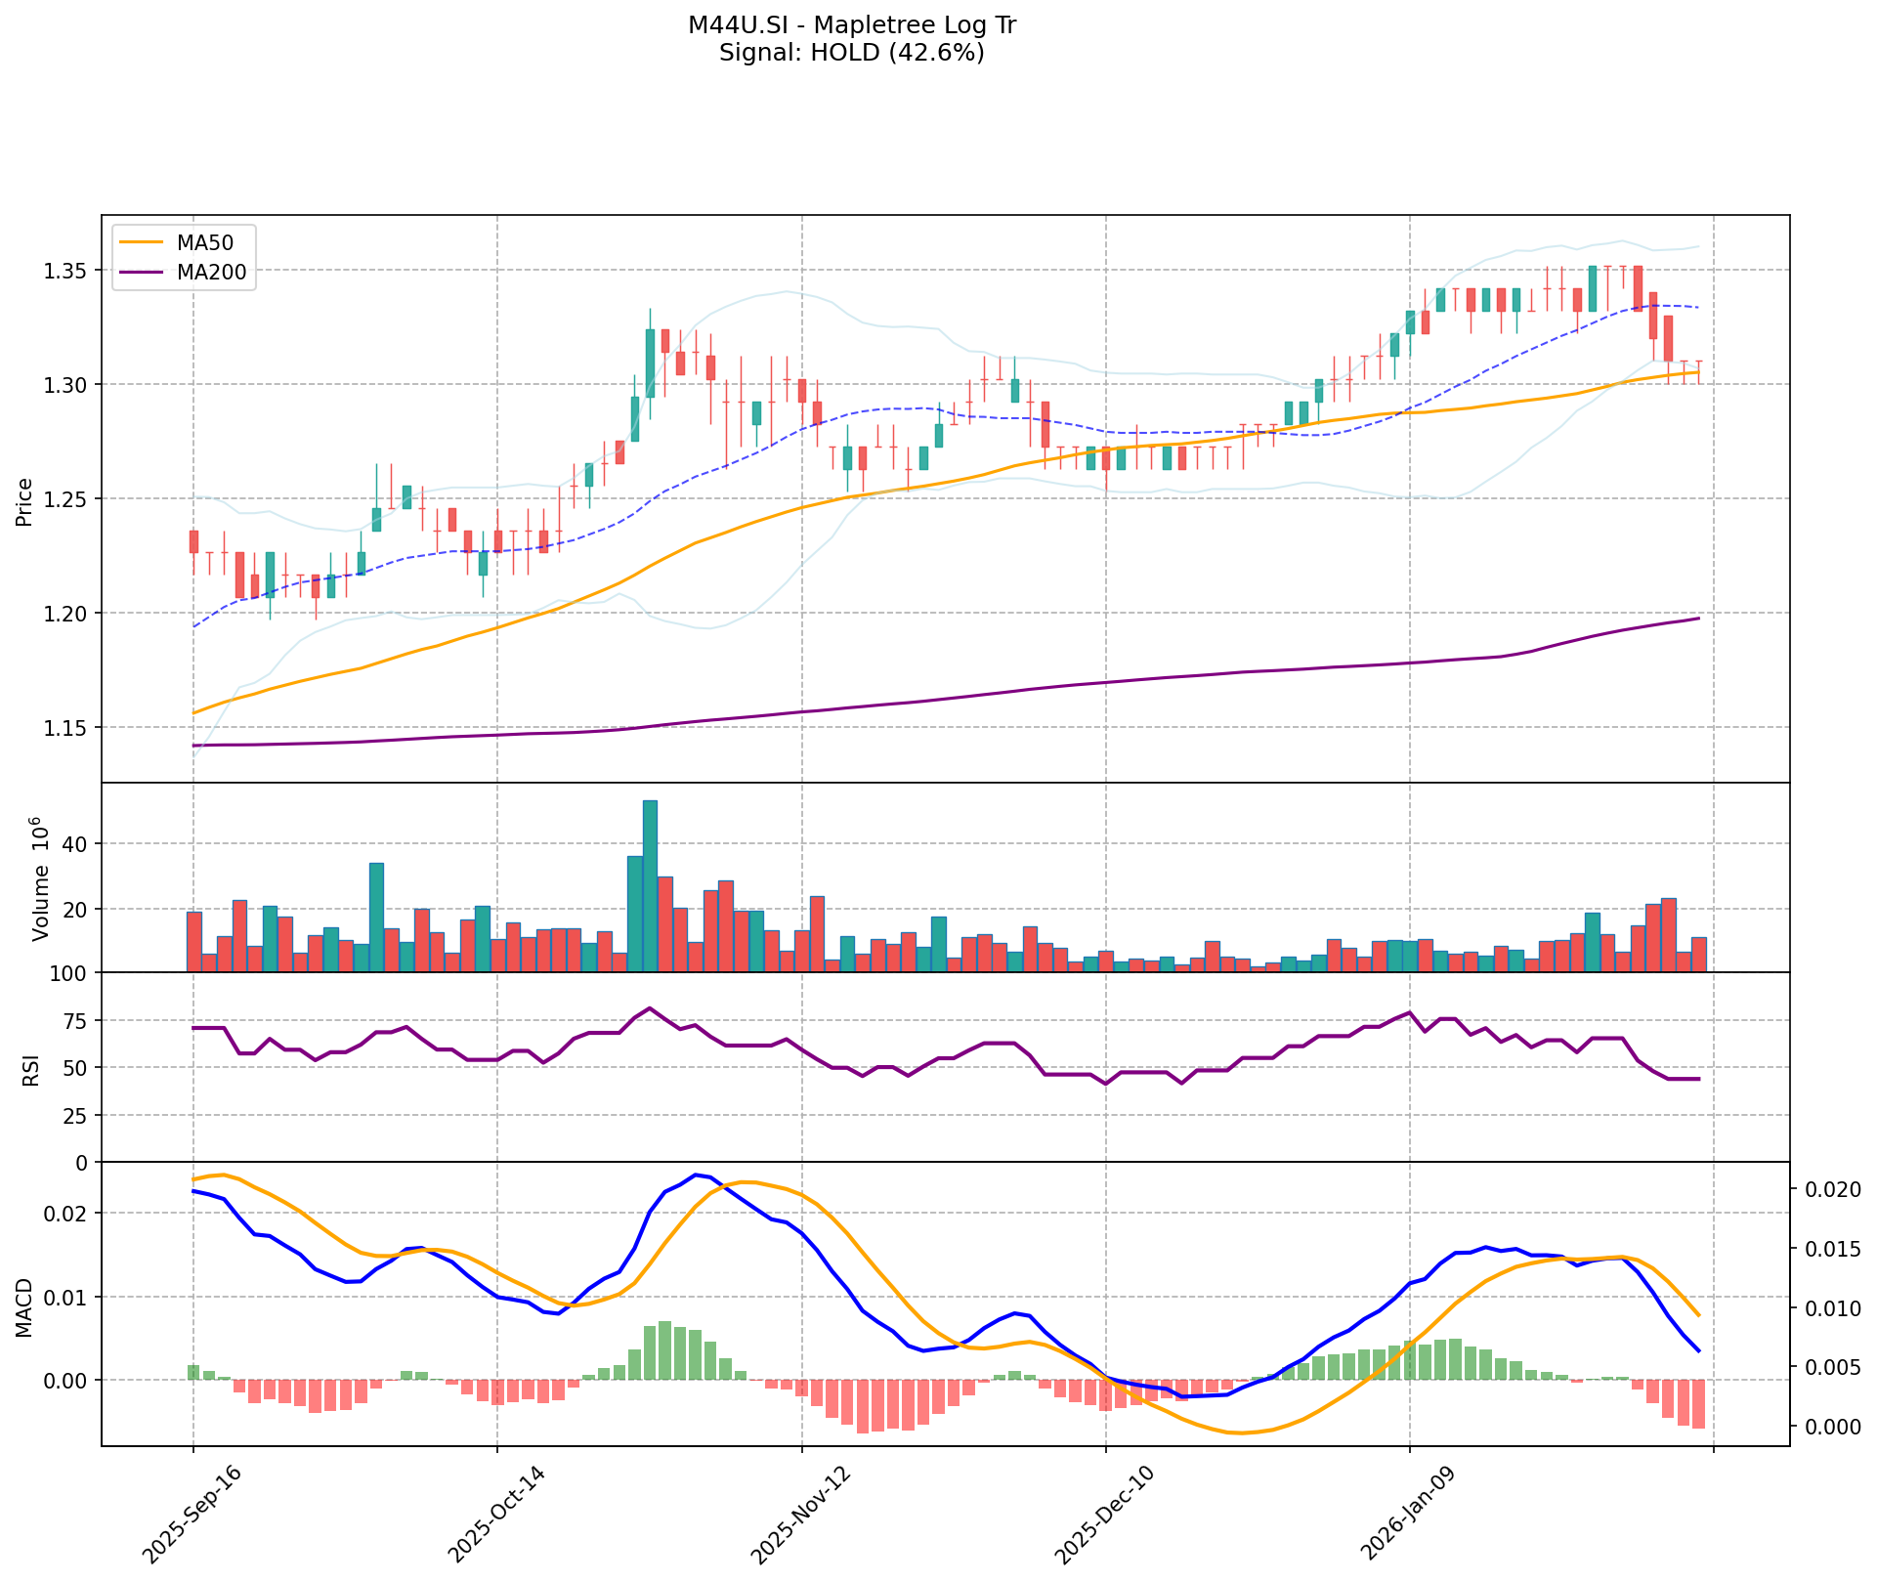The height and width of the screenshot is (1582, 1877).
Task: Click the 0.020 right-axis MACD tick label
Action: (1833, 1189)
